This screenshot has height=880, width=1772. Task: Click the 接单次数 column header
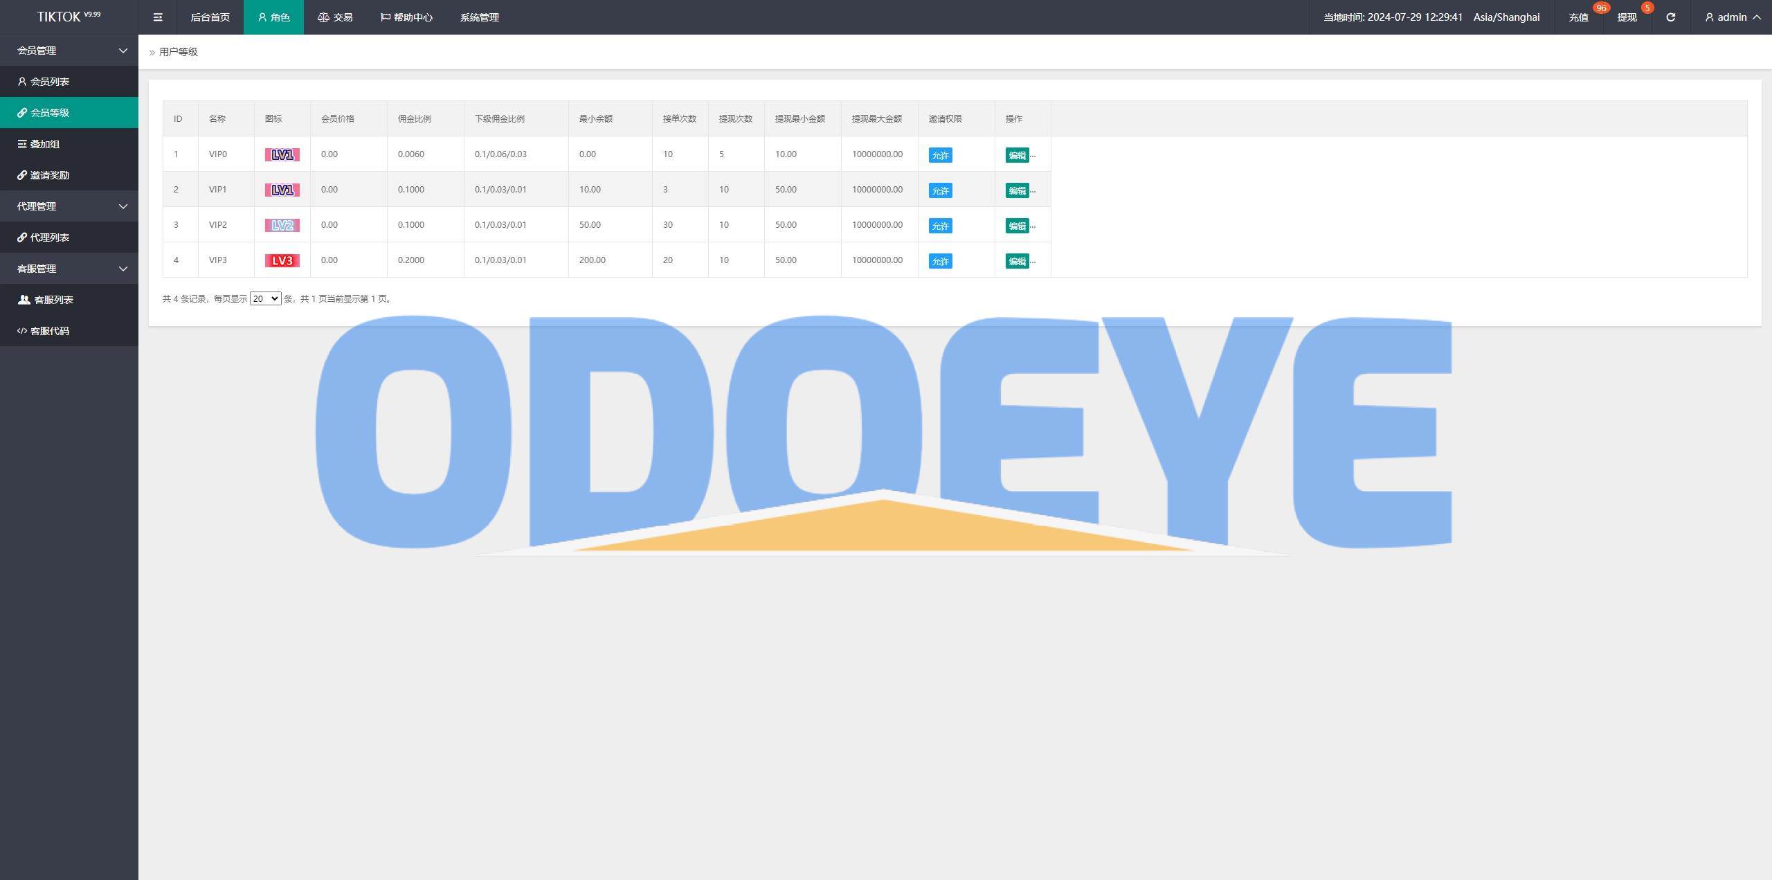(680, 118)
